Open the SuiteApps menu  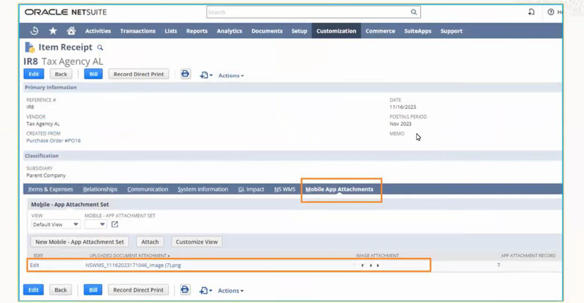[418, 31]
